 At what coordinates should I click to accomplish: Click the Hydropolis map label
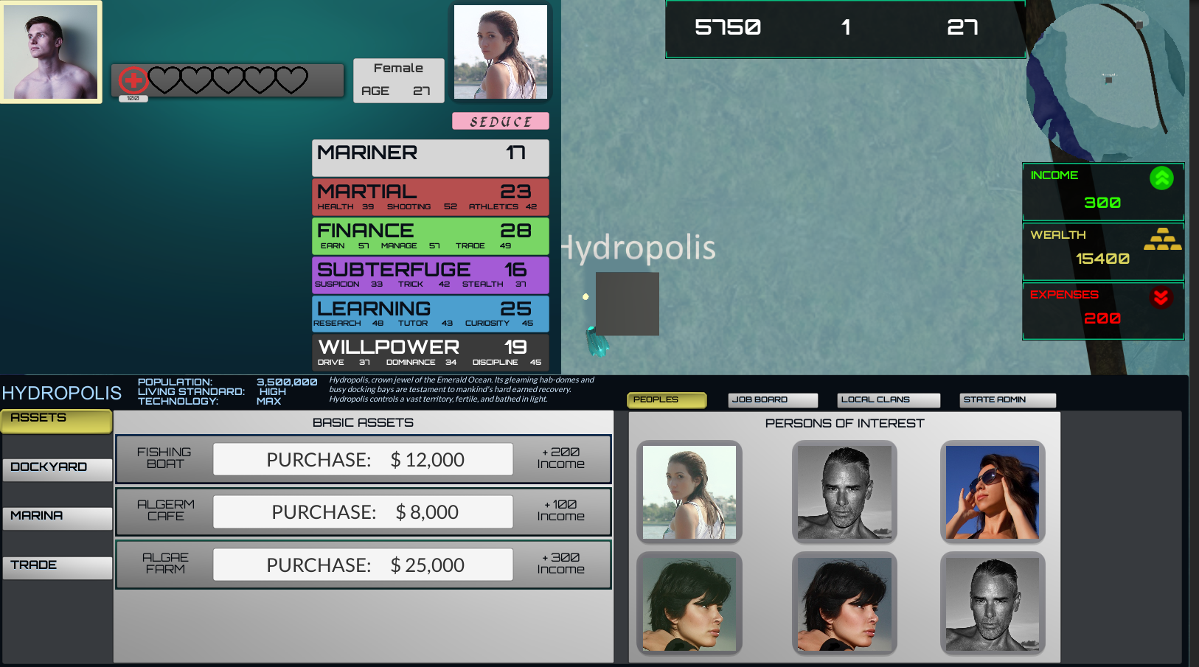639,248
